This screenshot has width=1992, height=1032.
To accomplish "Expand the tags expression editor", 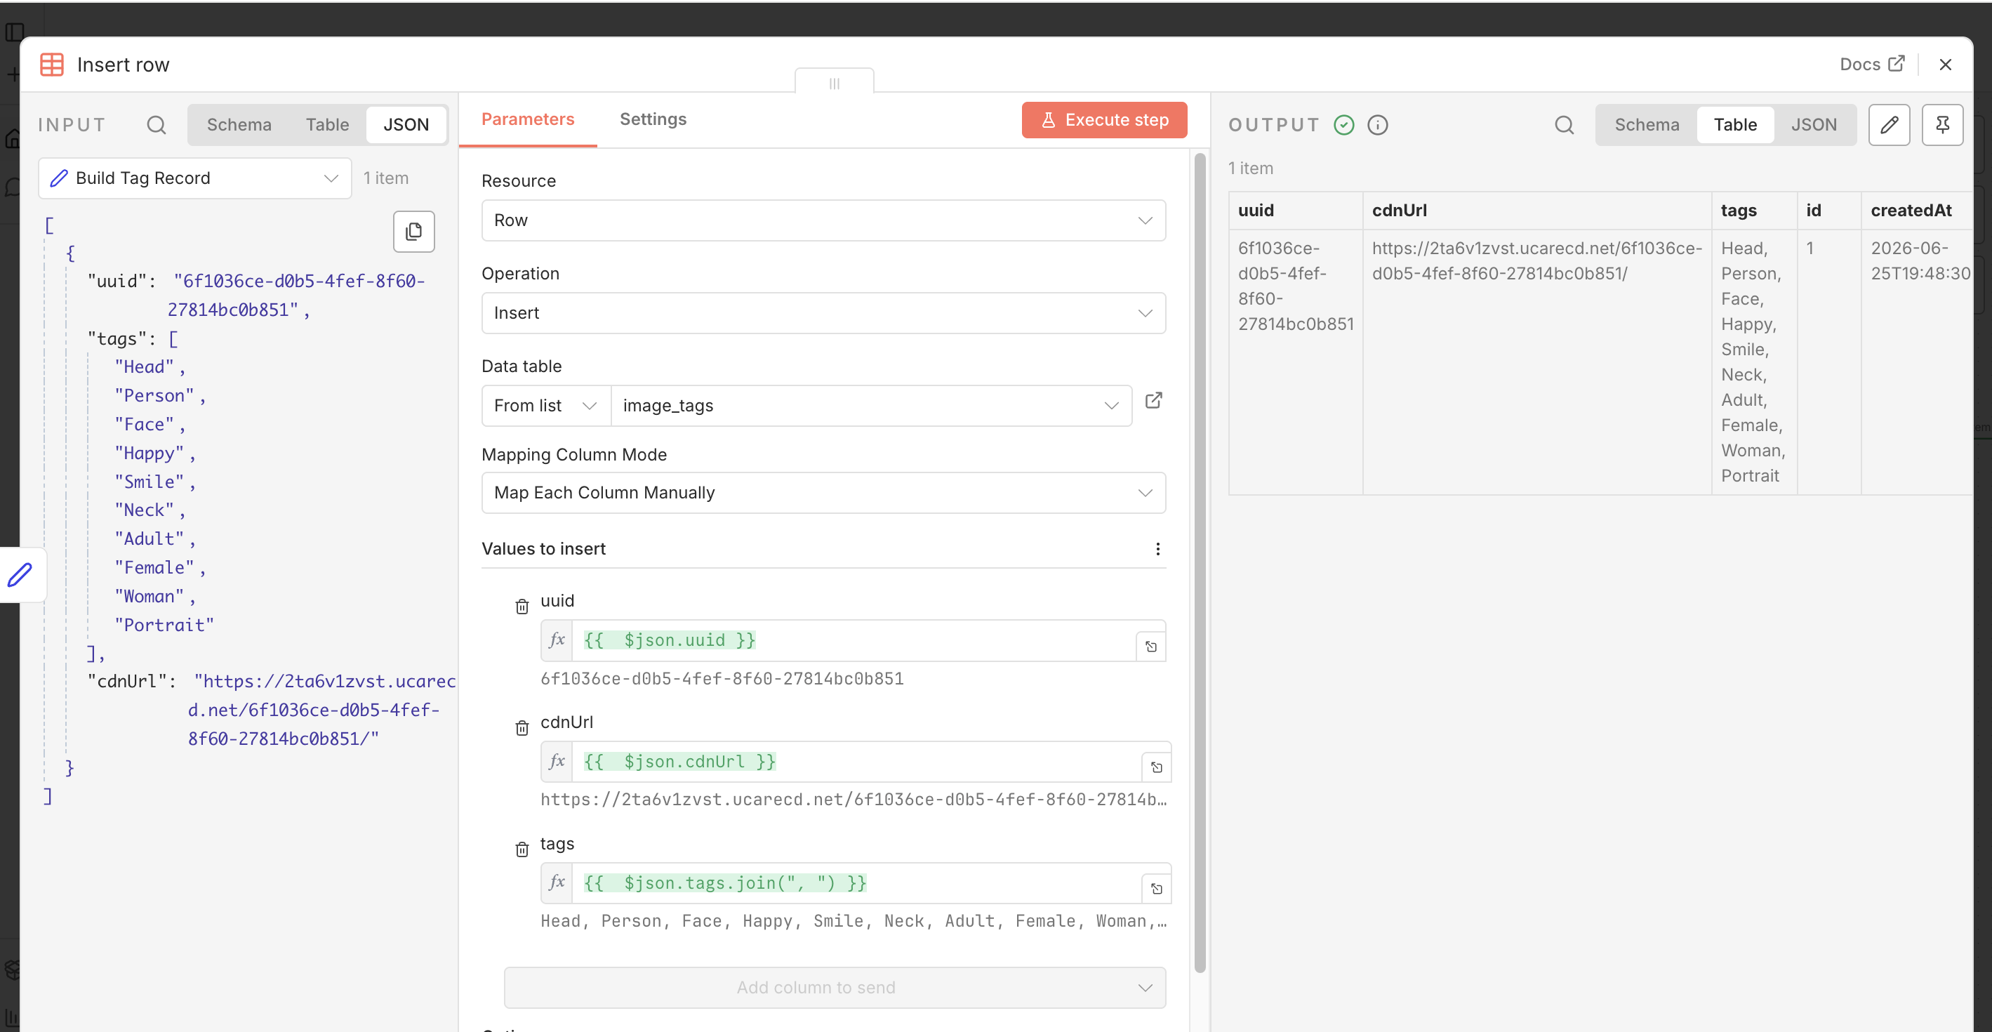I will (x=1156, y=889).
